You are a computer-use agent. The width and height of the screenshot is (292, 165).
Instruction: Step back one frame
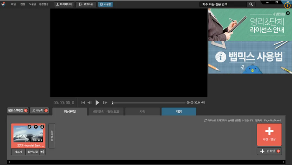[90, 103]
